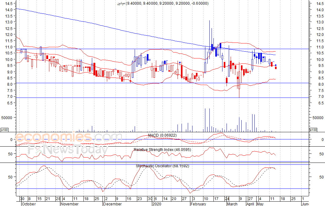Click the 11.0 price label on right axis
This screenshot has height=206, width=325.
(320, 47)
